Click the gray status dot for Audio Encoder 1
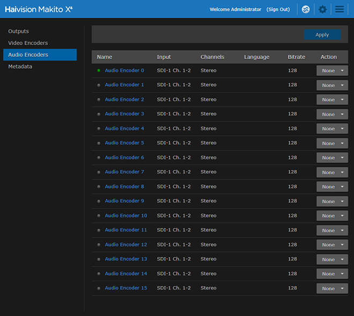The image size is (354, 316). [99, 85]
